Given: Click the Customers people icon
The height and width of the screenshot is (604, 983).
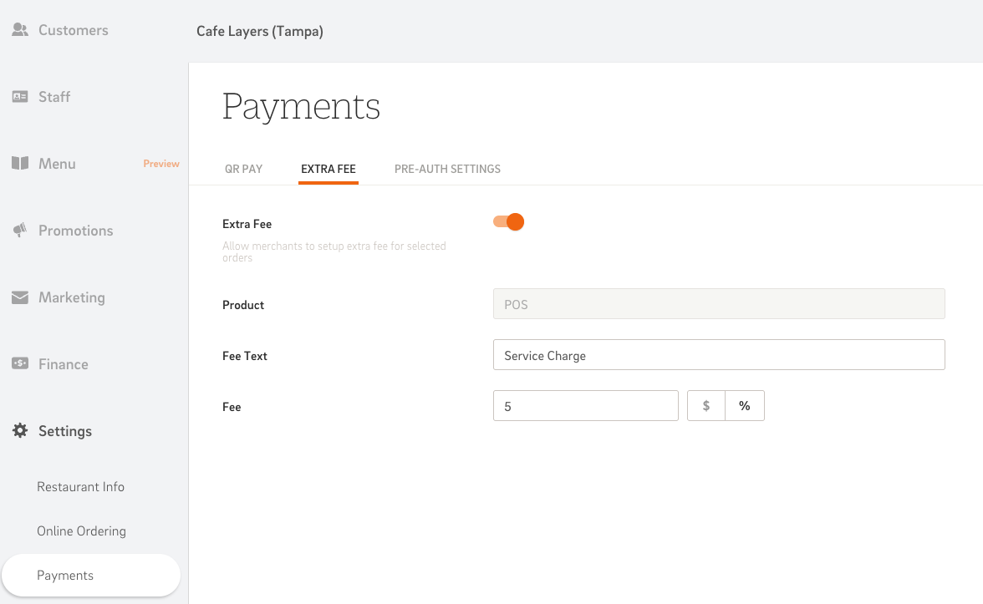Looking at the screenshot, I should pyautogui.click(x=20, y=29).
